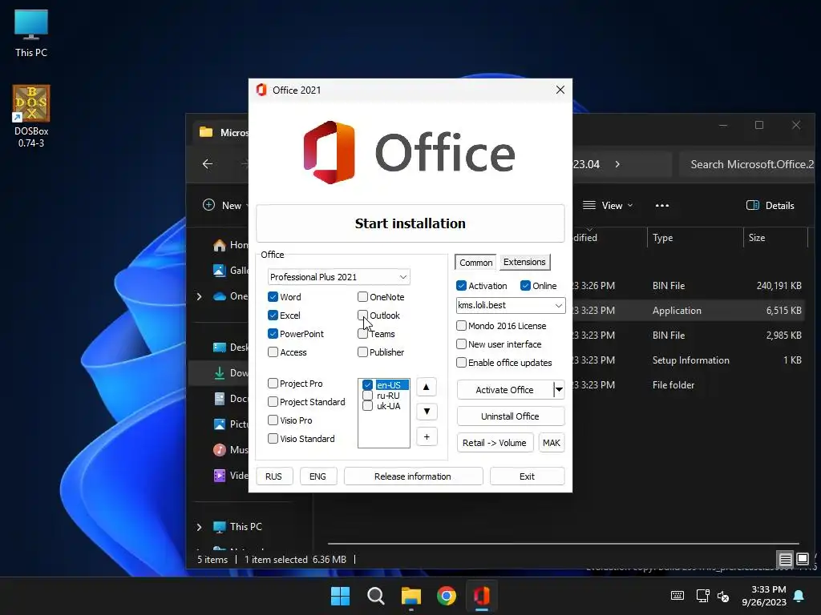The width and height of the screenshot is (821, 615).
Task: Open the Windows Start menu
Action: pyautogui.click(x=340, y=596)
